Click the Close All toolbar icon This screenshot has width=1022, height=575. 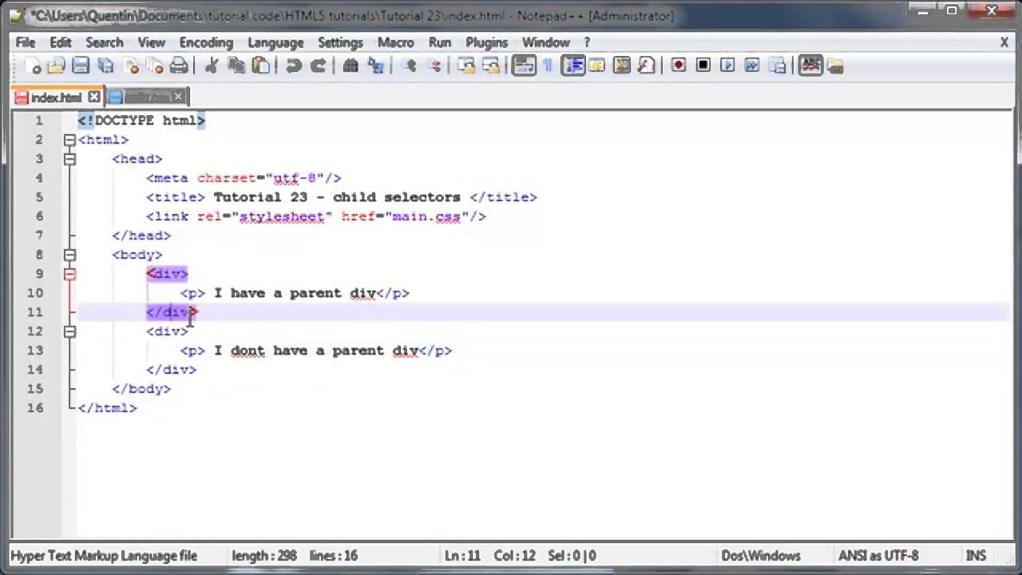click(x=155, y=66)
